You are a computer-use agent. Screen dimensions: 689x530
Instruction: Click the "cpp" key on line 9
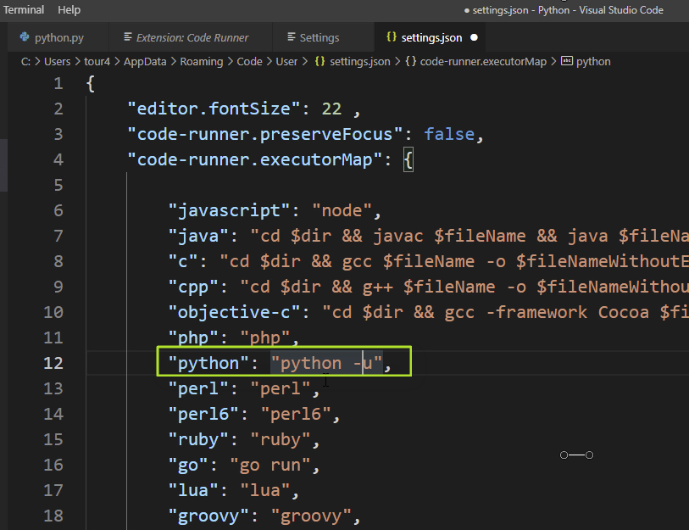[193, 287]
